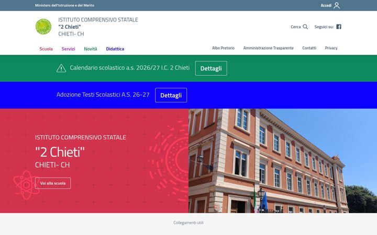Image resolution: width=377 pixels, height=235 pixels.
Task: Open the Contatti page
Action: (x=309, y=48)
